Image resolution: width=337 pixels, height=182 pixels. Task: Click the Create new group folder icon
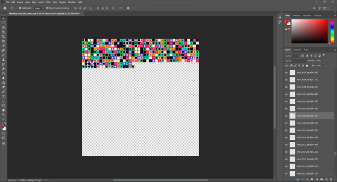(322, 179)
